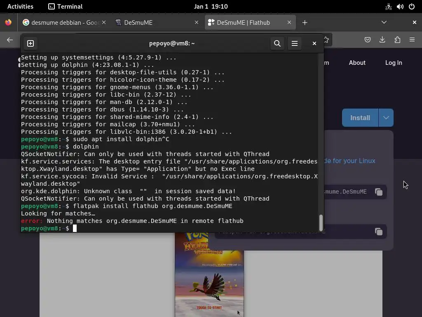
Task: Expand the Install button dropdown arrow
Action: (x=386, y=118)
